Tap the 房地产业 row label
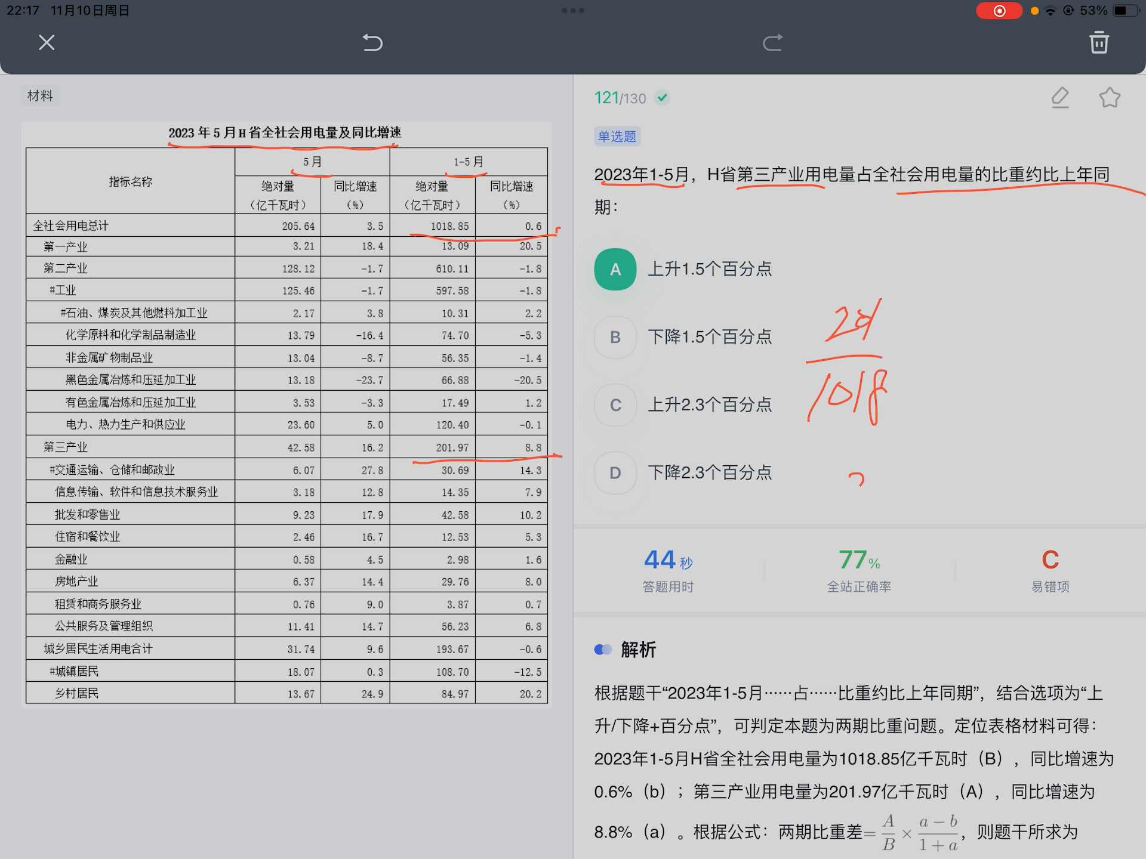 click(x=76, y=582)
